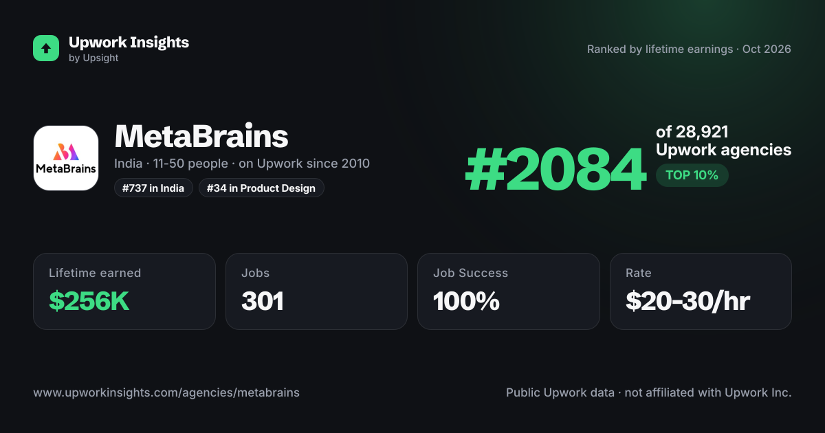Screen dimensions: 825x433
Task: Click the Upwork Insights title text
Action: [129, 42]
